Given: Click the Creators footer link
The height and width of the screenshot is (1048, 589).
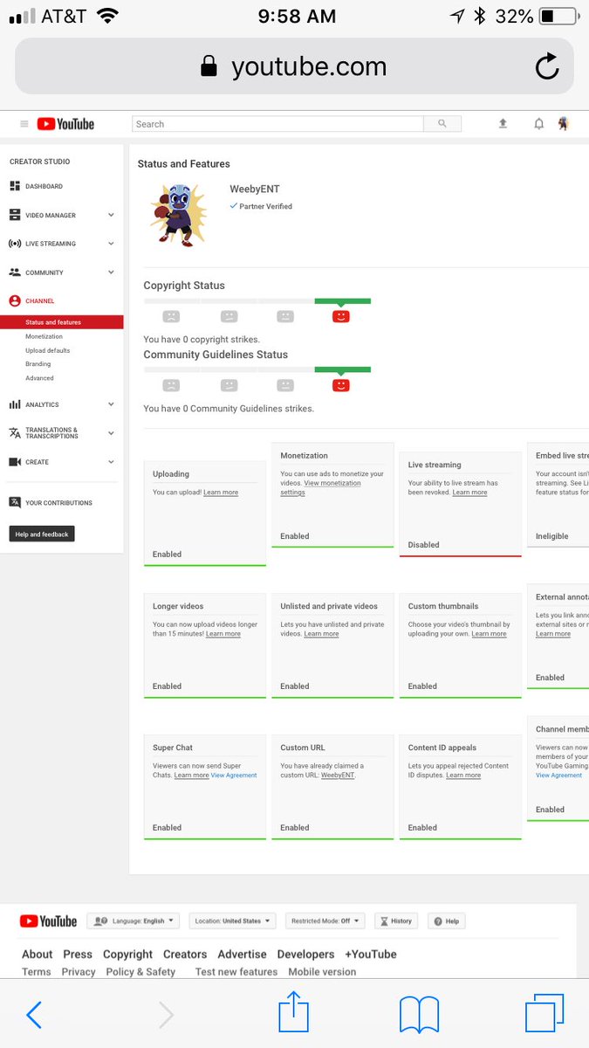Looking at the screenshot, I should [185, 955].
